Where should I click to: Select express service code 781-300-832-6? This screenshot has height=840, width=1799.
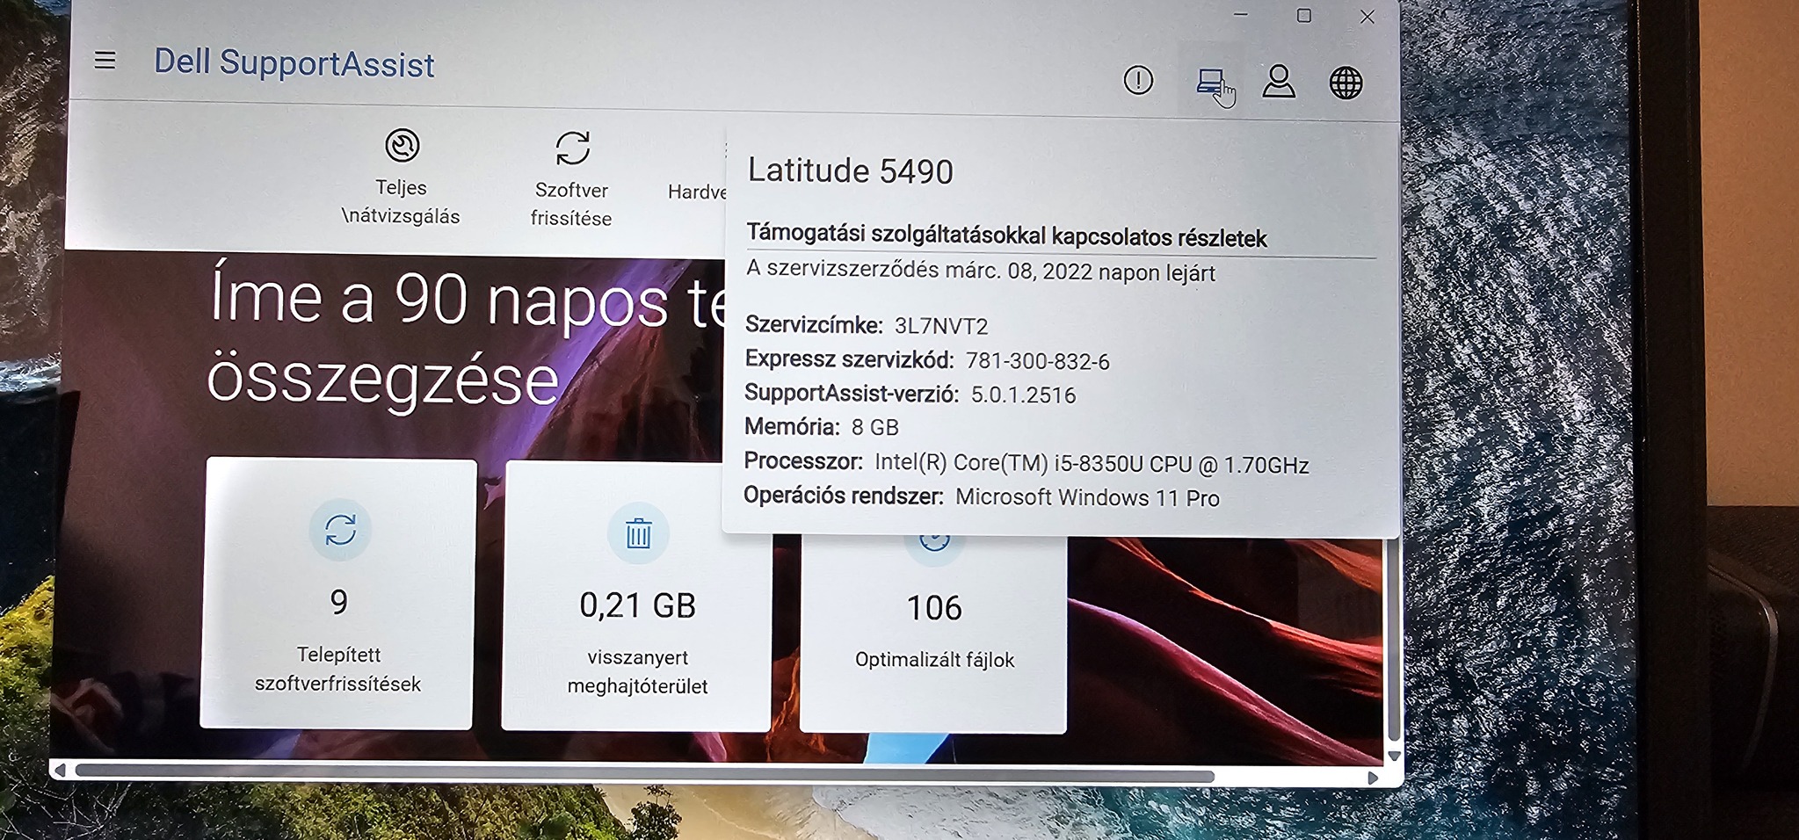point(1037,361)
